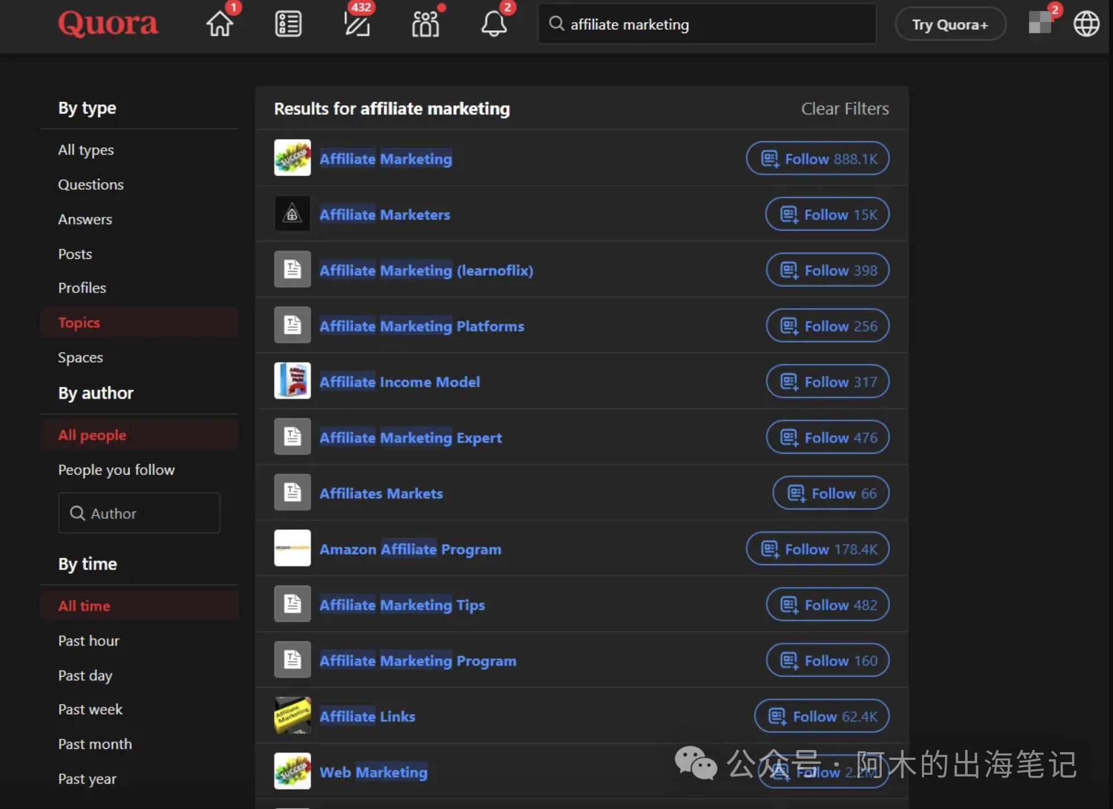Follow Amazon Affiliate Program 178.4K
1113x809 pixels.
817,549
